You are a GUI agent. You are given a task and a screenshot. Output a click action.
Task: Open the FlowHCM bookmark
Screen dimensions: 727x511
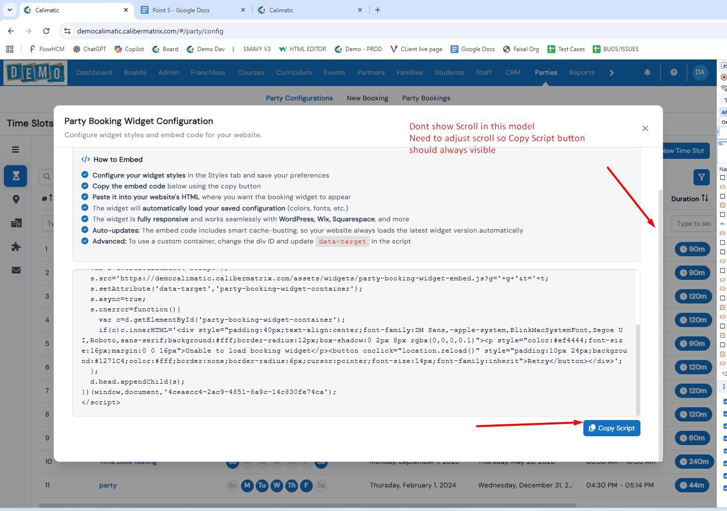pyautogui.click(x=47, y=49)
